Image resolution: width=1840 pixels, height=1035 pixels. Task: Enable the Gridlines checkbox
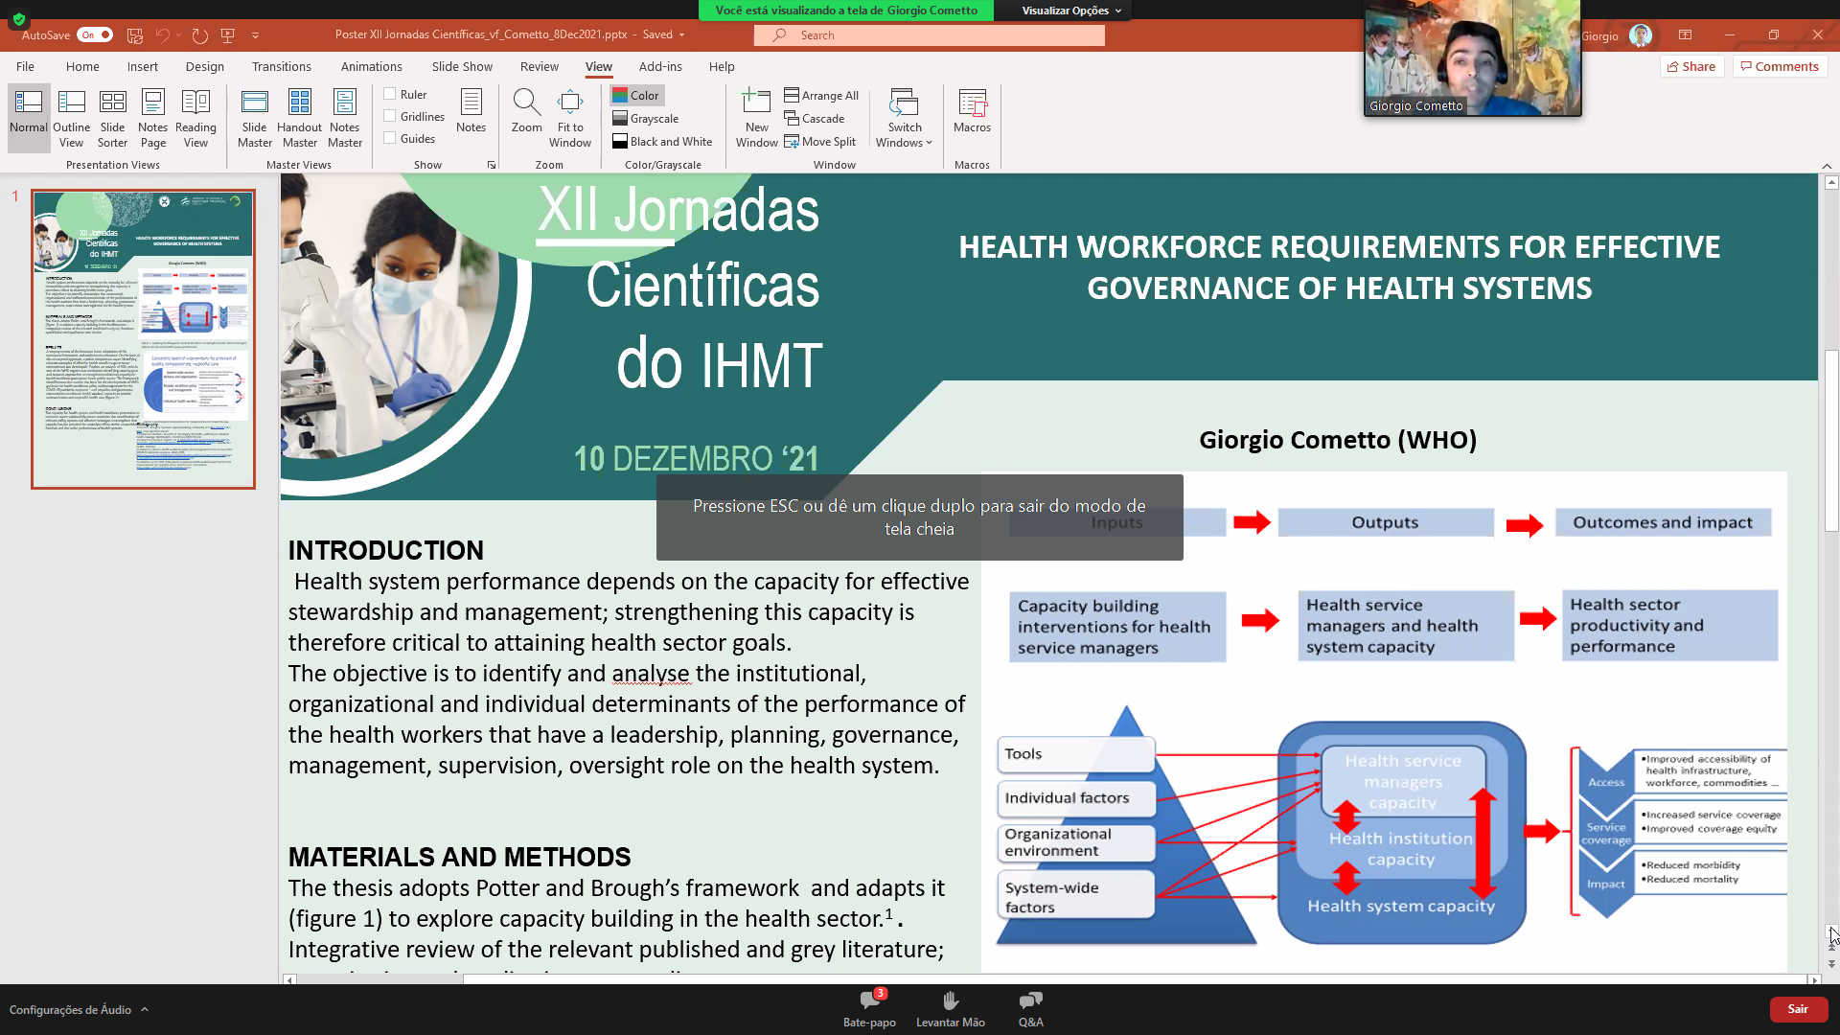click(390, 116)
